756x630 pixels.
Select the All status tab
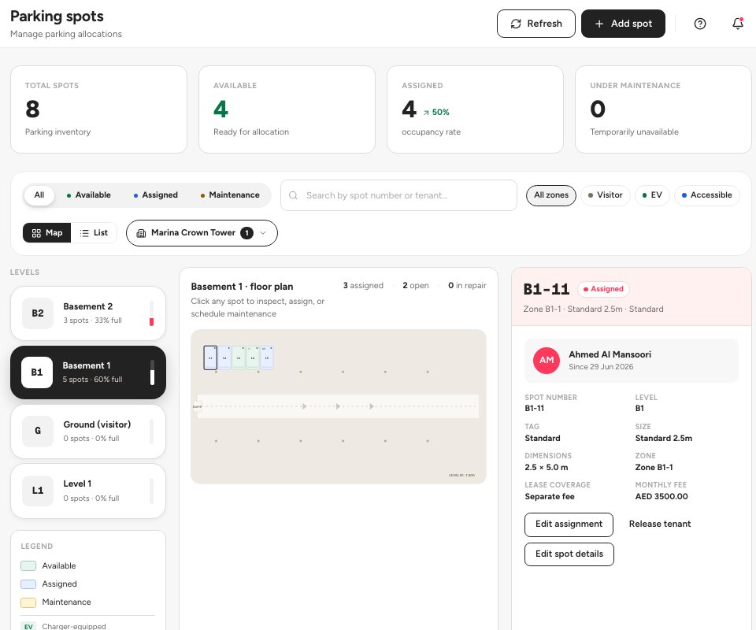(x=39, y=195)
